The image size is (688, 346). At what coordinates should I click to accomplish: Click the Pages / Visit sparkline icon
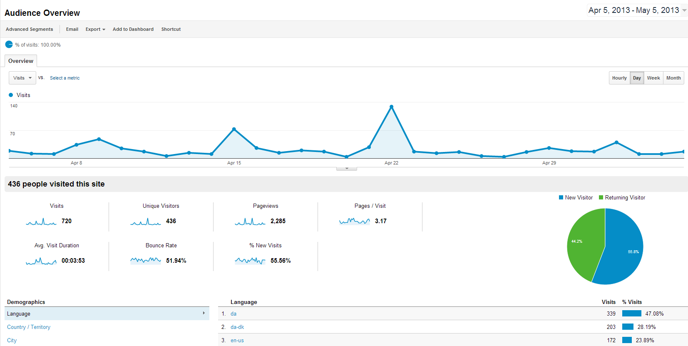pyautogui.click(x=354, y=221)
